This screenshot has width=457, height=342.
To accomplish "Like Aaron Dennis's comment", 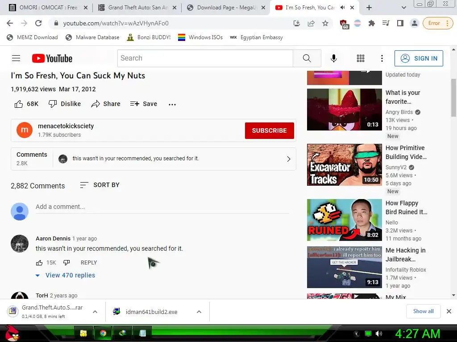I will point(39,263).
